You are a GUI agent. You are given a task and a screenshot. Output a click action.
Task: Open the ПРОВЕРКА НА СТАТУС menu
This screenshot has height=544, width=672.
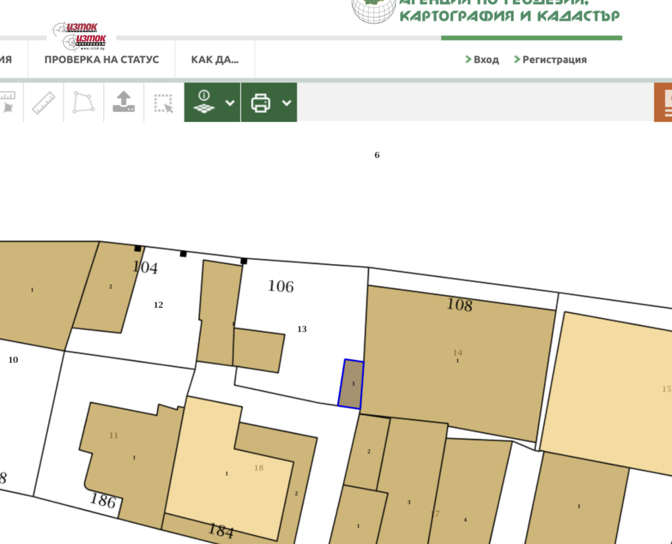click(x=102, y=60)
